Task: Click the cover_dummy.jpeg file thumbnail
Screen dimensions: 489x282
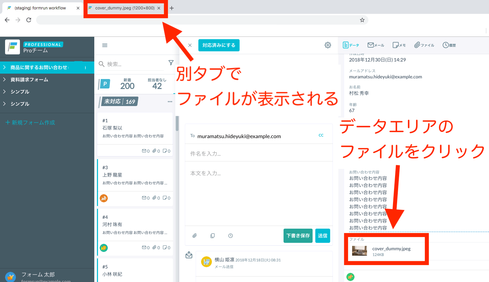Action: coord(359,251)
